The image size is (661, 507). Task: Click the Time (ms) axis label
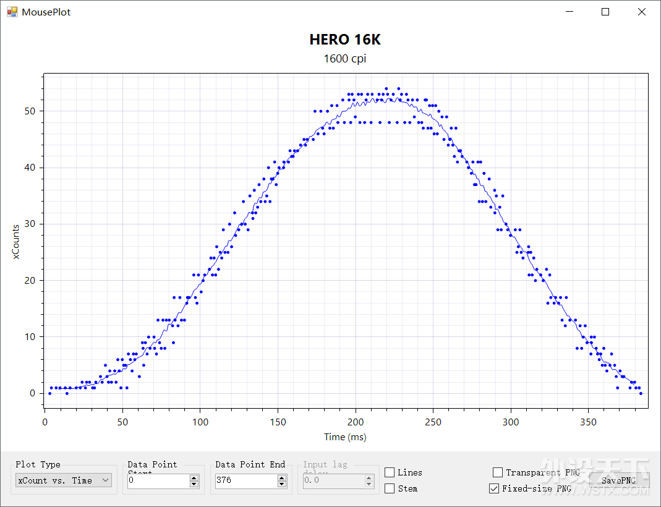(x=345, y=437)
